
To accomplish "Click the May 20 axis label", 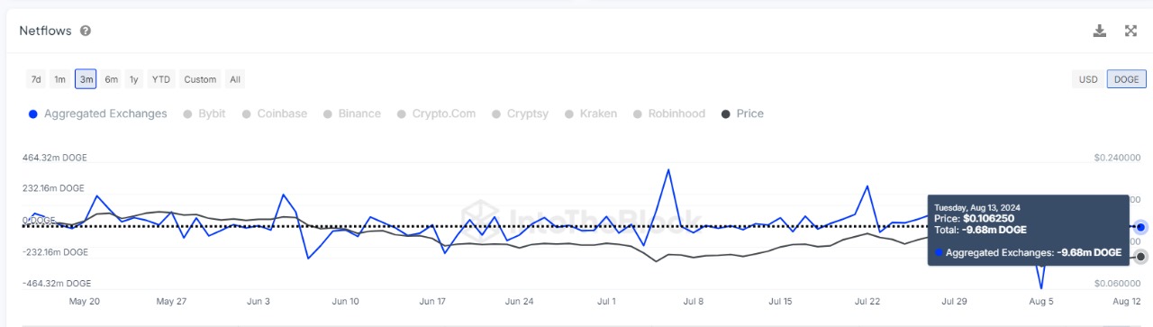I will point(84,302).
